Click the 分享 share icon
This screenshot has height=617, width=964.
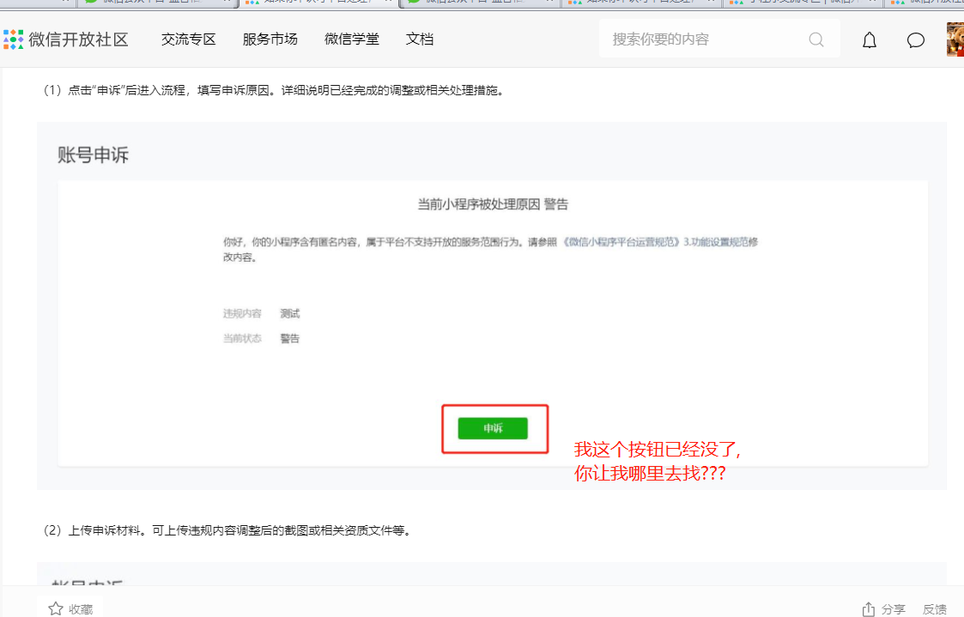[x=868, y=609]
